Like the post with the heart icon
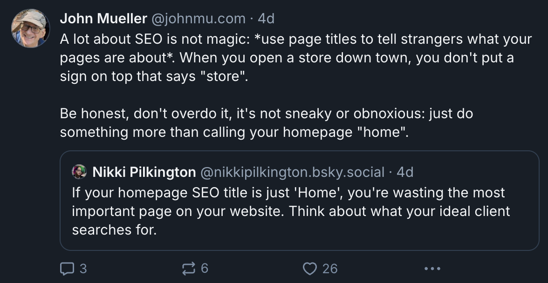 tap(309, 269)
